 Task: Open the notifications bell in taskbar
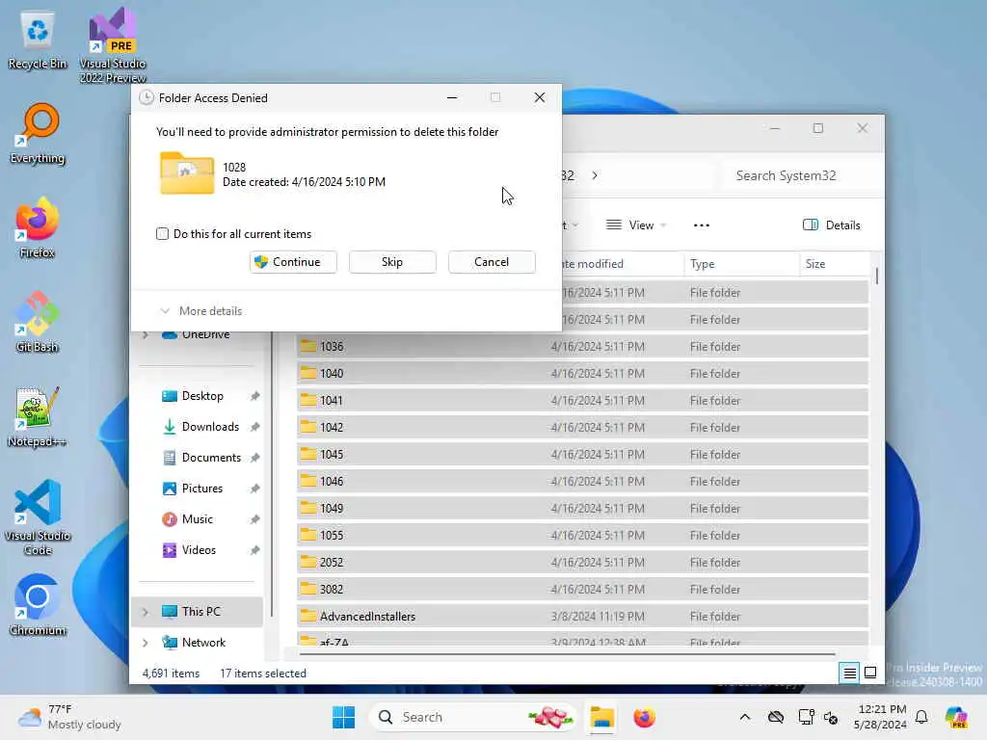pyautogui.click(x=921, y=717)
